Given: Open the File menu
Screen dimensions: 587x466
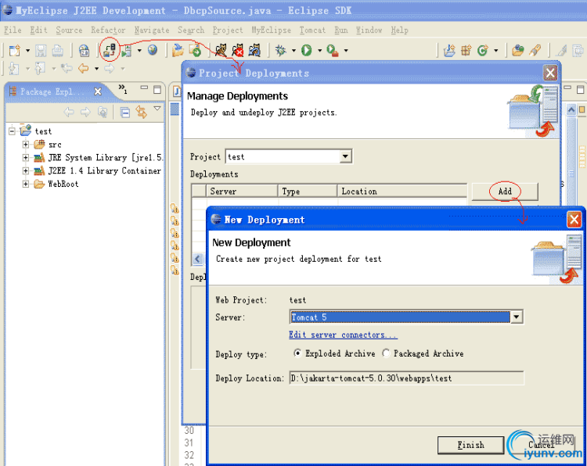Looking at the screenshot, I should (13, 30).
